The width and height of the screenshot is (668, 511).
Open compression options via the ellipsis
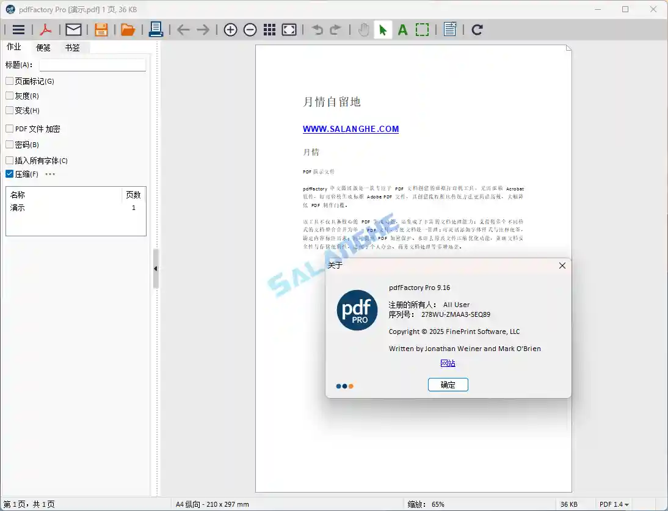[x=50, y=175]
